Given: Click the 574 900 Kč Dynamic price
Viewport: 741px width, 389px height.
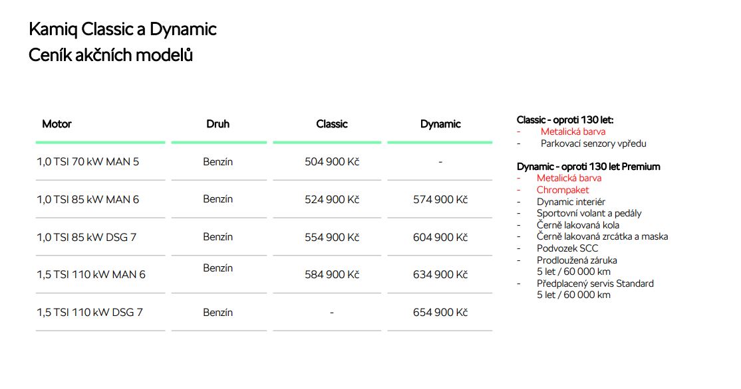Looking at the screenshot, I should pos(440,200).
